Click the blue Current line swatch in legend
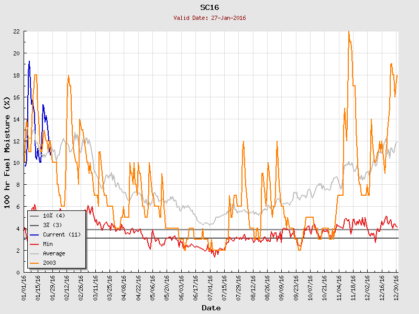The image size is (419, 314). tap(35, 234)
